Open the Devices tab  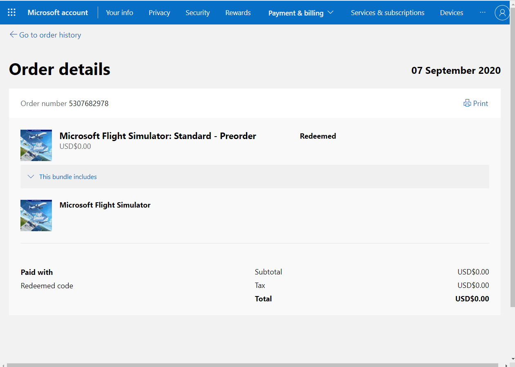tap(452, 13)
